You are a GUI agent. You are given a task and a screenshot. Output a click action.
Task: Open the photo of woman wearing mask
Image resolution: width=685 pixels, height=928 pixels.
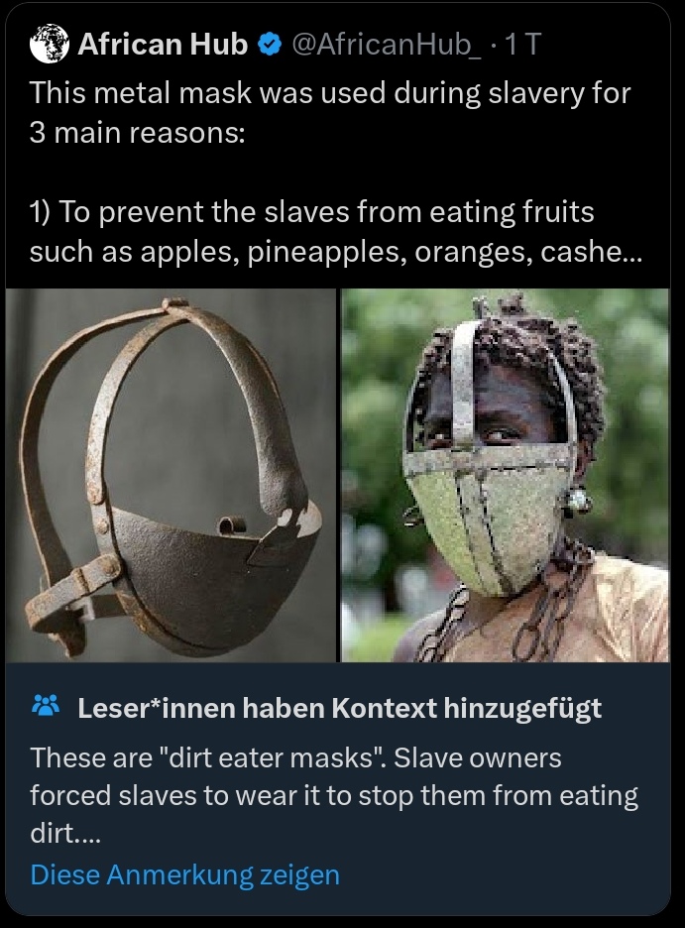(x=506, y=475)
